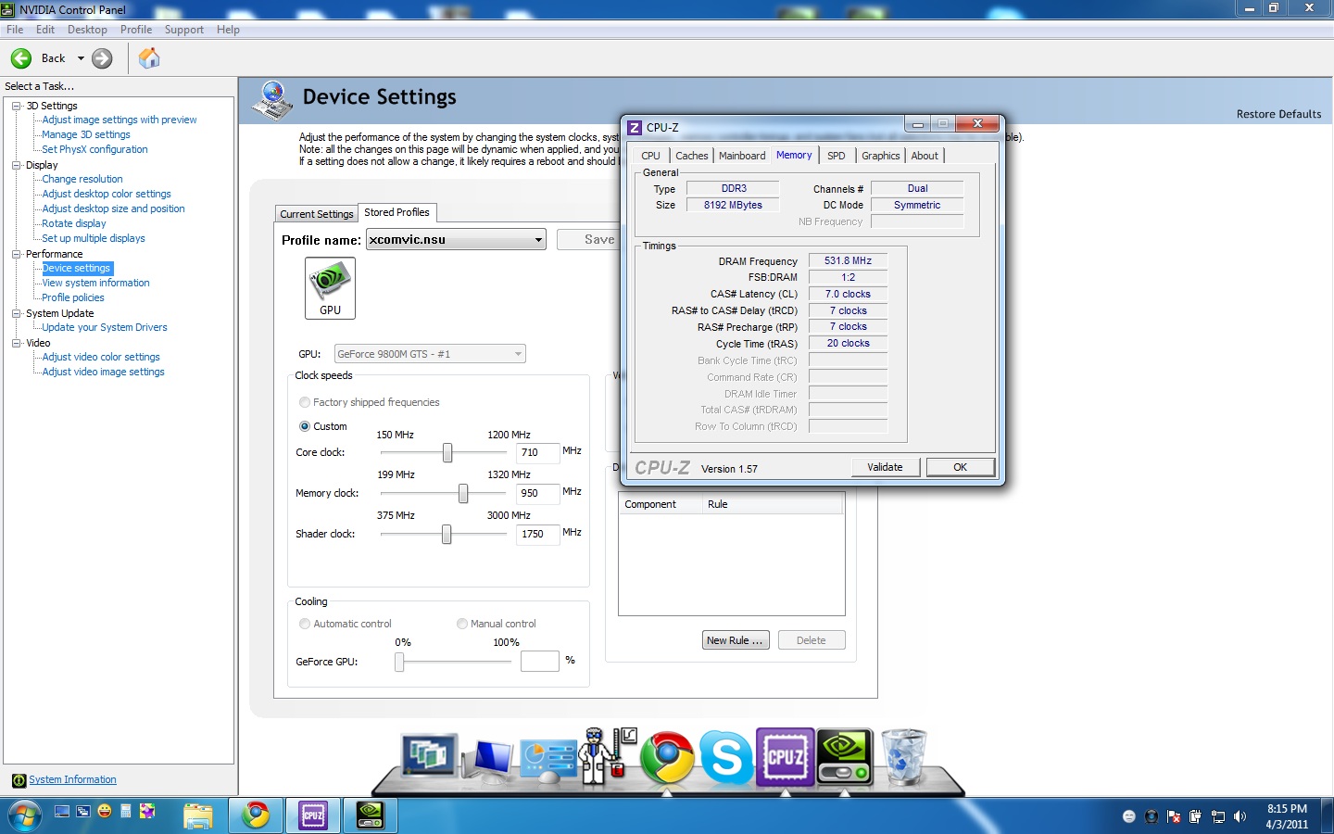1334x834 pixels.
Task: Open the Profile name dropdown xcomvic.nsu
Action: click(x=457, y=239)
